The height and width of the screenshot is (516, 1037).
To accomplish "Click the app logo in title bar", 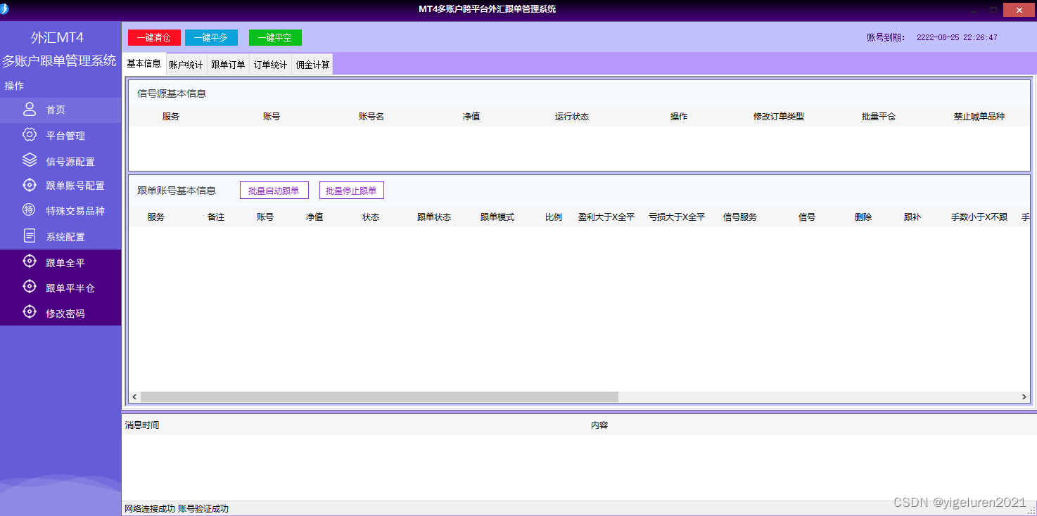I will click(4, 9).
